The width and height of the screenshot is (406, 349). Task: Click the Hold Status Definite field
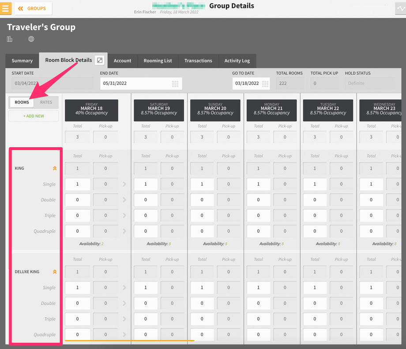click(x=370, y=83)
